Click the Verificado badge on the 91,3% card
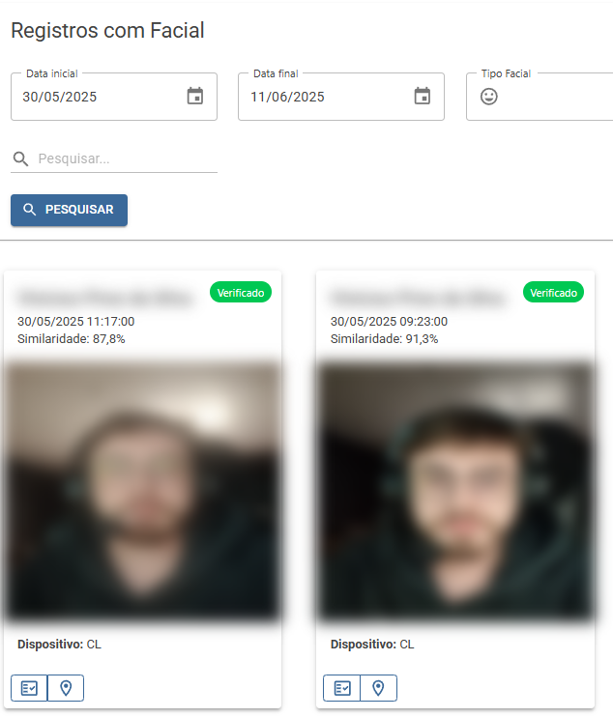This screenshot has width=613, height=718. tap(553, 292)
